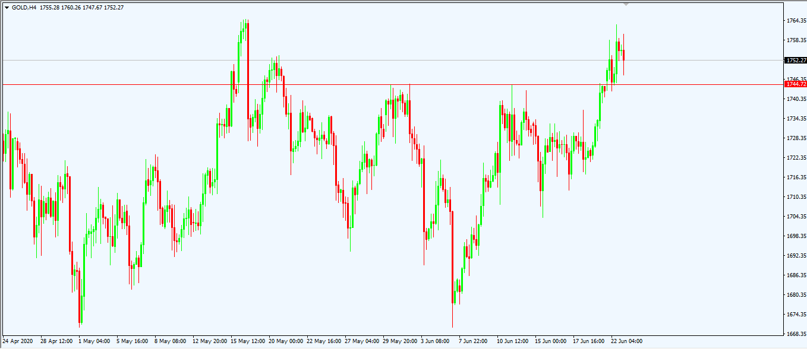
Task: Click the 1722.35 price axis label
Action: pos(796,158)
